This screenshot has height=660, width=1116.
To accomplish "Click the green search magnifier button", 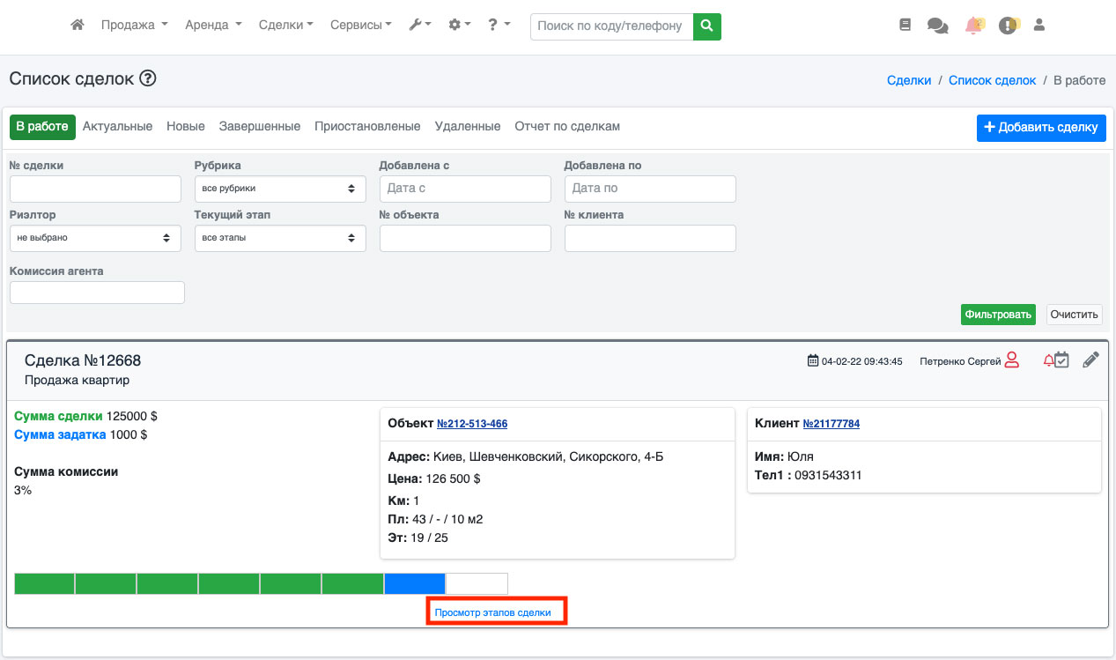I will (706, 26).
